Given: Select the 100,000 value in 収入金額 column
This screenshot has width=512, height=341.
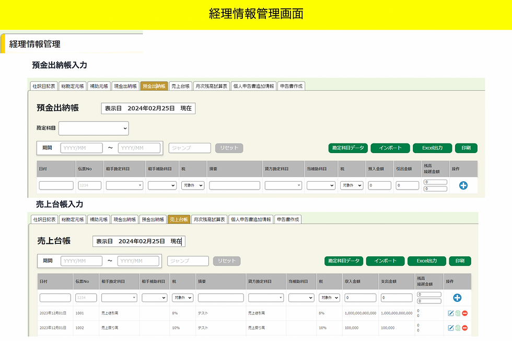Looking at the screenshot, I should 352,328.
